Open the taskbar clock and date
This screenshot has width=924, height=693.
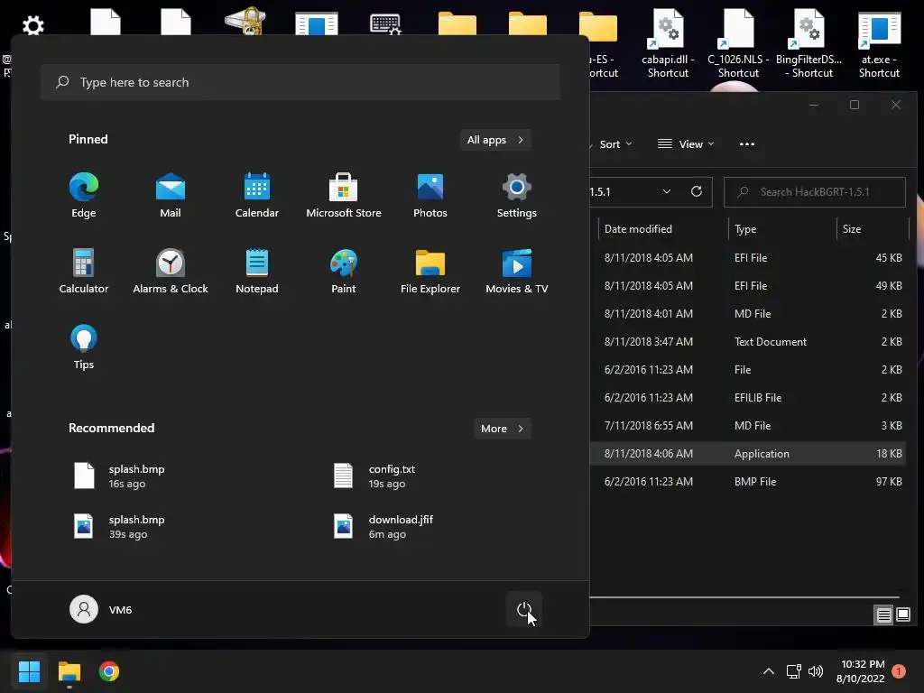coord(860,671)
